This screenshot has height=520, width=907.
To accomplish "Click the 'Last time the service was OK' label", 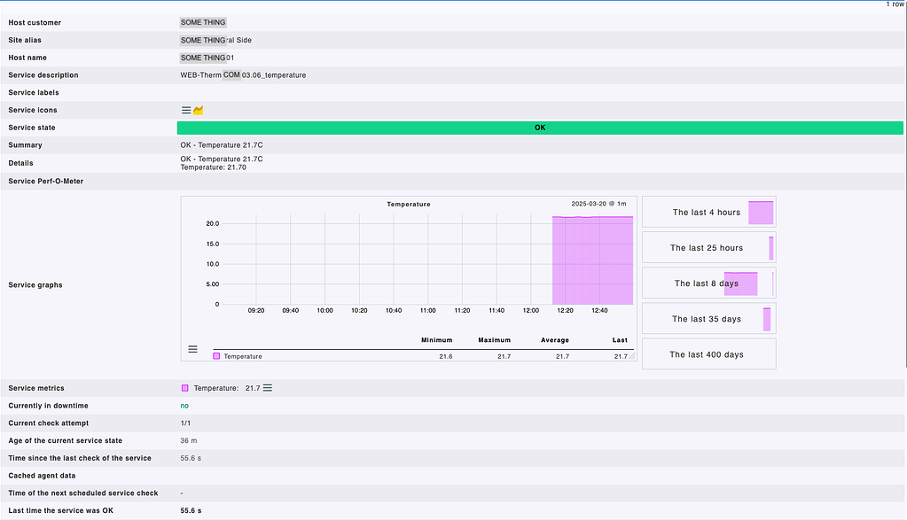I will coord(61,510).
